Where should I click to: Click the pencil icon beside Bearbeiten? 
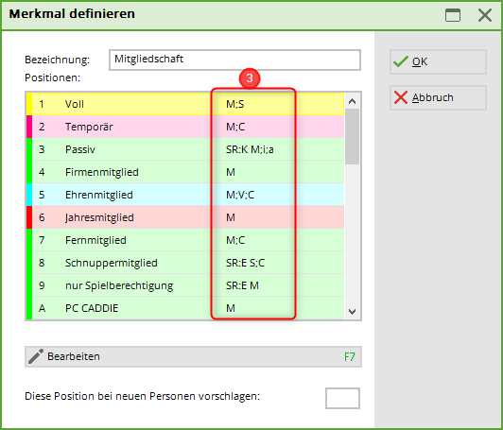tap(36, 356)
